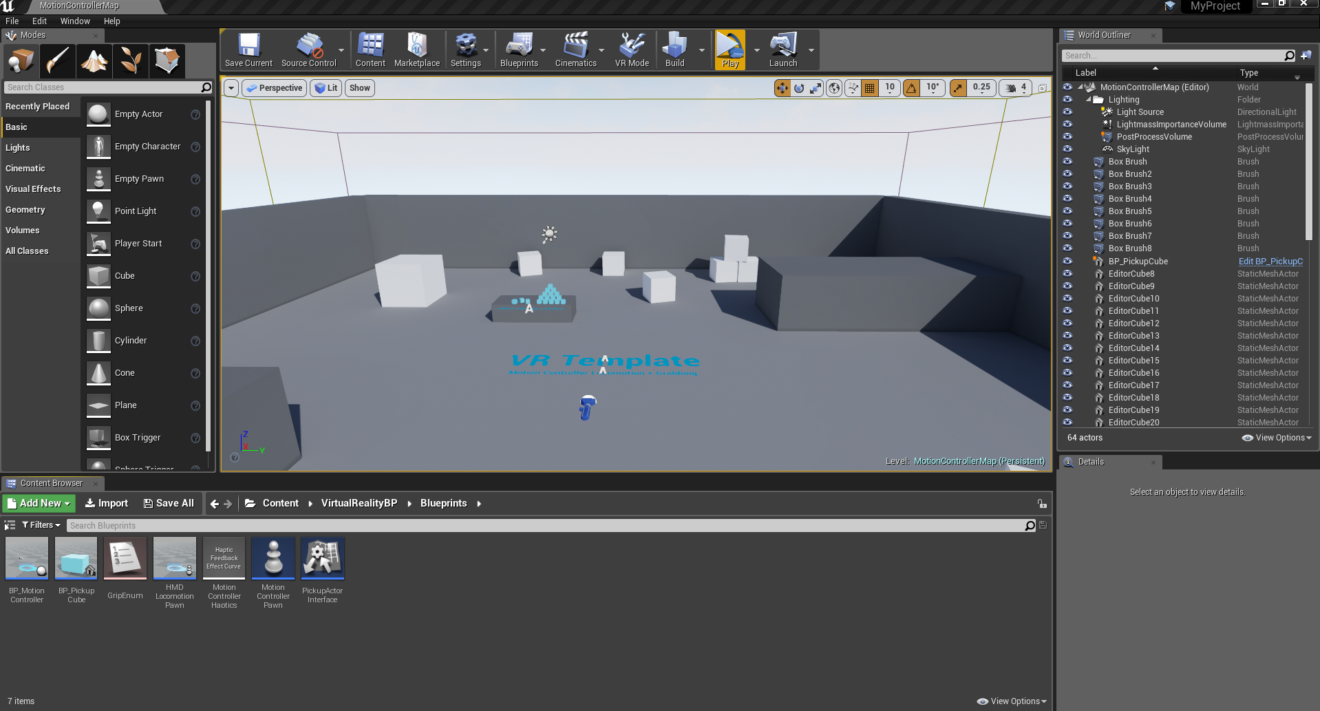Open the Marketplace from toolbar

click(x=417, y=50)
